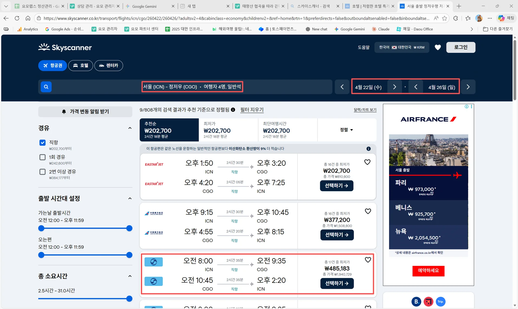This screenshot has width=518, height=309.
Task: Reload the page with refresh icon
Action: coord(17,18)
